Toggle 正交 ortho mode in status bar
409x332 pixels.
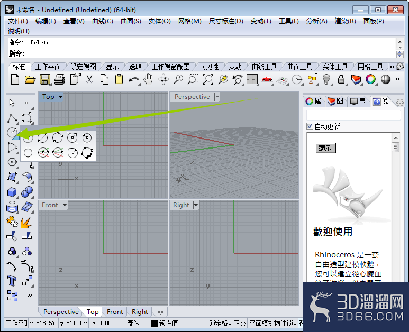240,323
